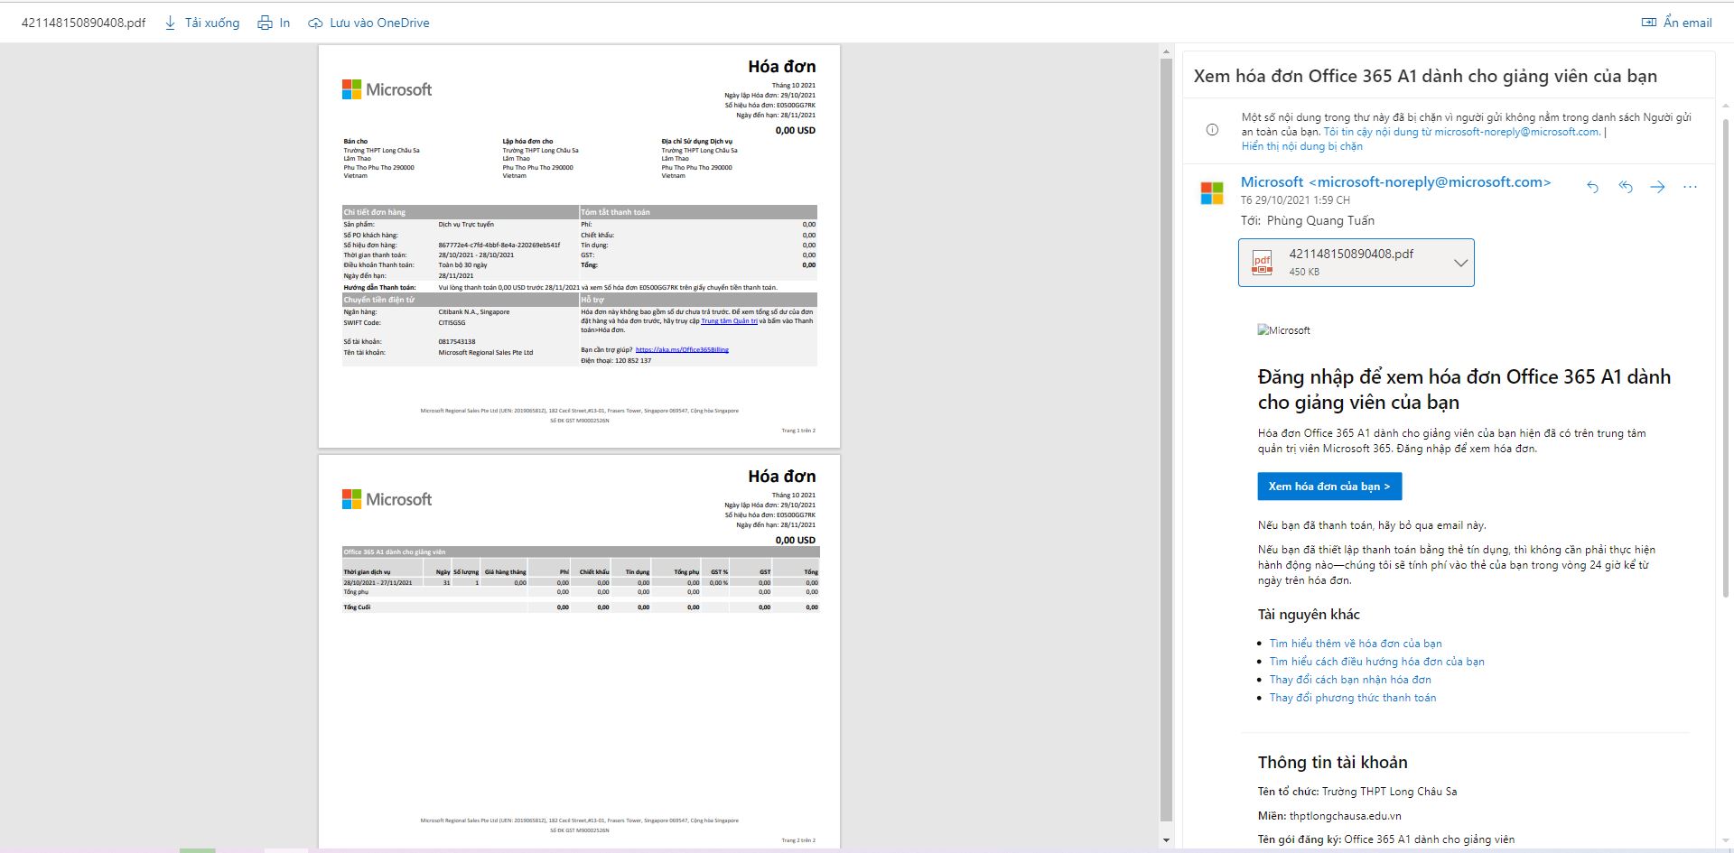Click Xem hóa đơn của bạn button
Screen dimensions: 1734x853
pyautogui.click(x=1329, y=487)
